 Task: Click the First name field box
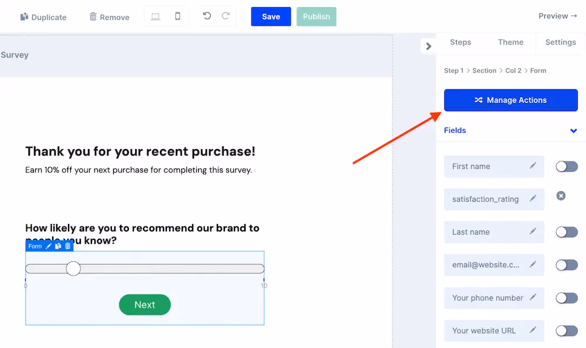tap(494, 166)
